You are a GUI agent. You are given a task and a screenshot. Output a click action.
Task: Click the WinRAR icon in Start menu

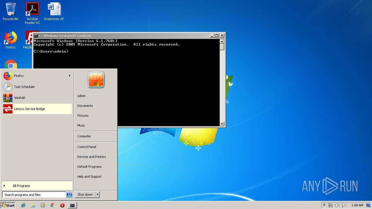coord(8,98)
